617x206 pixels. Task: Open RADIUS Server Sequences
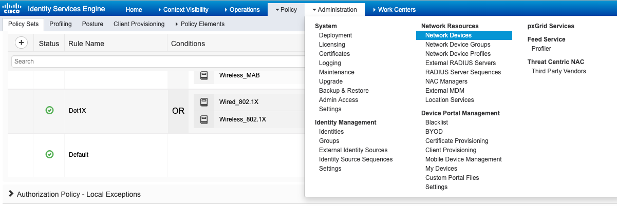point(463,72)
